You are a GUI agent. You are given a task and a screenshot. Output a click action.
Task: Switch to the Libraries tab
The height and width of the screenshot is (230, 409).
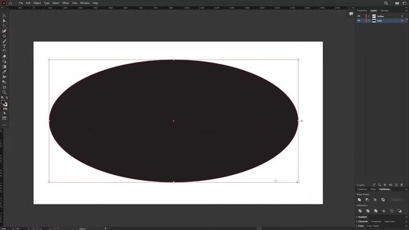[384, 11]
